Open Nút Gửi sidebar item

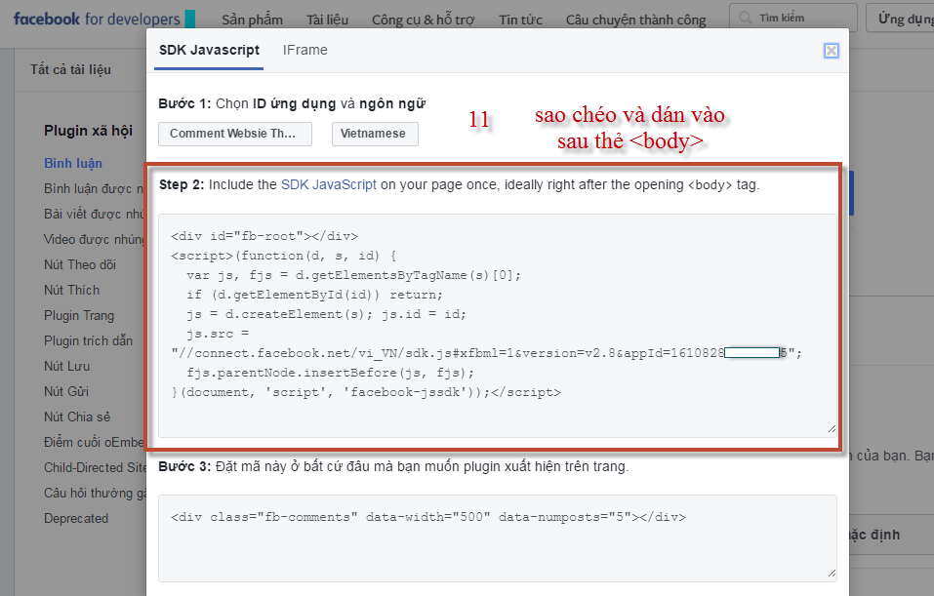(66, 391)
